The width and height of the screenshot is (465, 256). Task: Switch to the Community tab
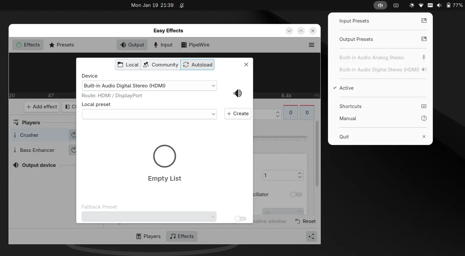pyautogui.click(x=161, y=65)
